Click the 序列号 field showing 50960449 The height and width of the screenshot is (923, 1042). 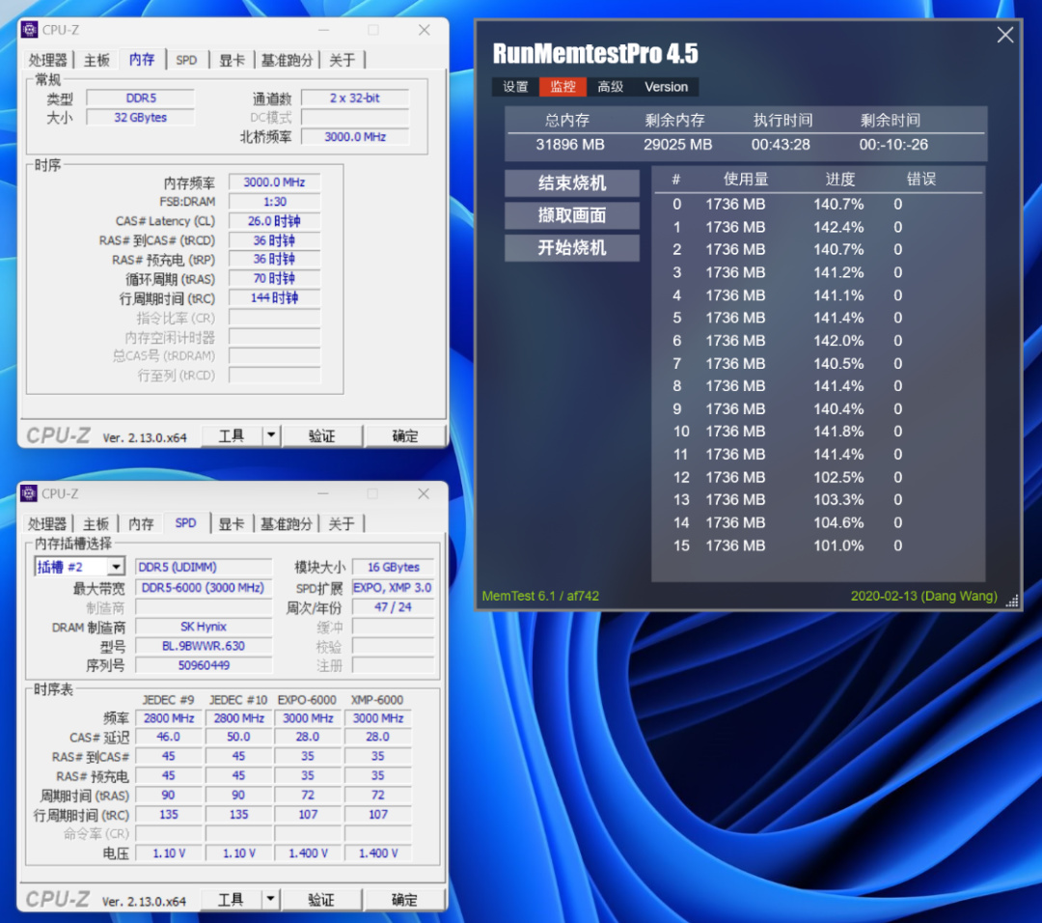[x=204, y=665]
